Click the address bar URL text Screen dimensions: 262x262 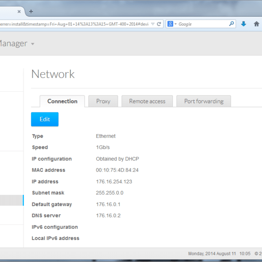[74, 24]
